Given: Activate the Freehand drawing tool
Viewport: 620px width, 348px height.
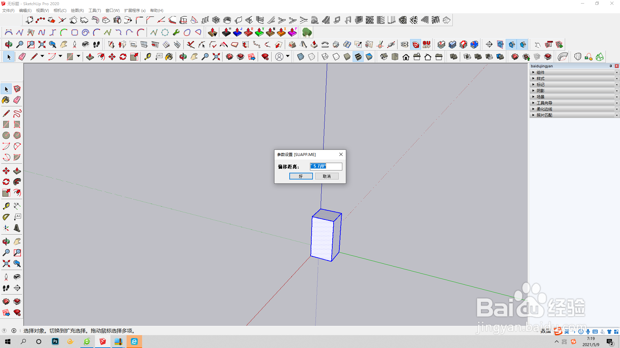Looking at the screenshot, I should coord(17,113).
